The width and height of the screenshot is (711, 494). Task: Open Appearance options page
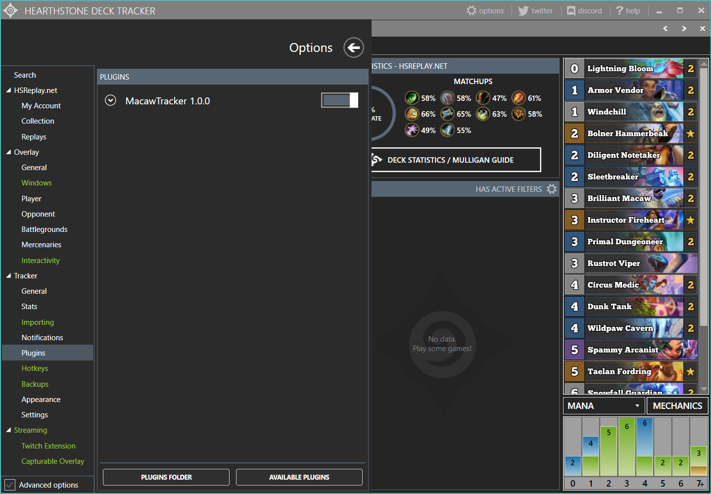(x=41, y=400)
